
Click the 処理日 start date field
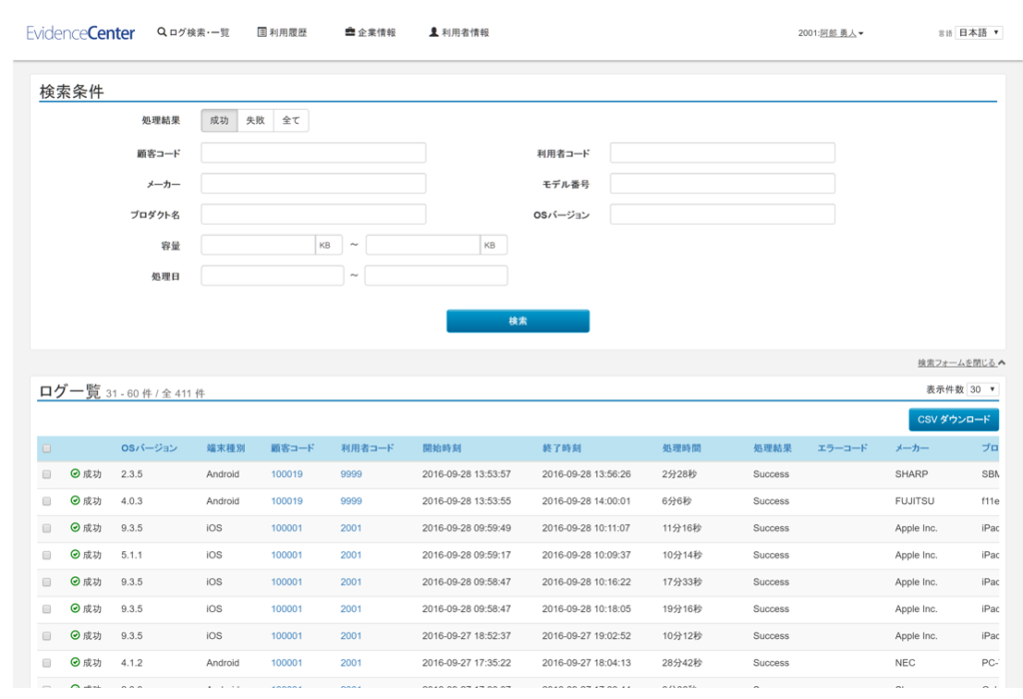click(272, 276)
